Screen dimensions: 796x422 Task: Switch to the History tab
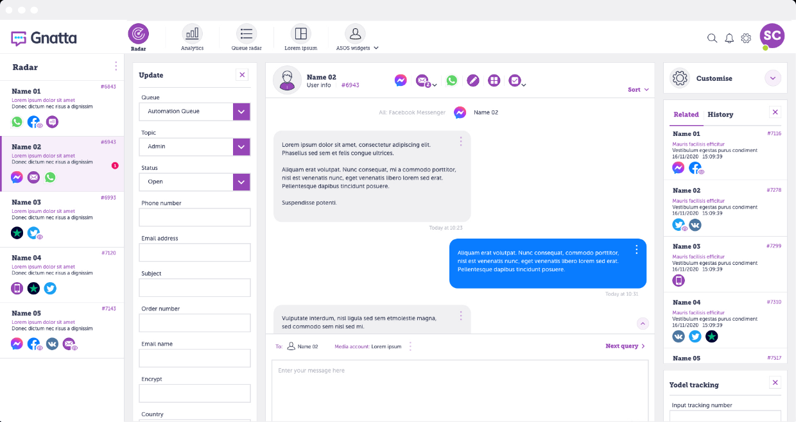720,114
